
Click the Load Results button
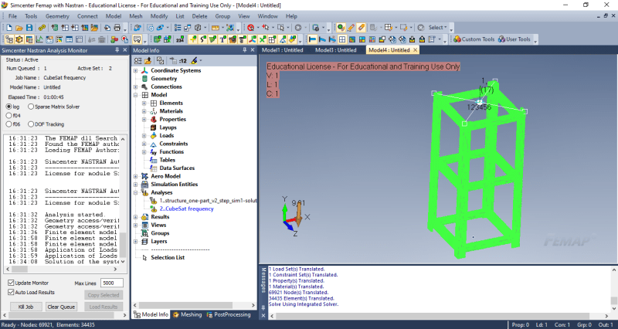[x=104, y=307]
